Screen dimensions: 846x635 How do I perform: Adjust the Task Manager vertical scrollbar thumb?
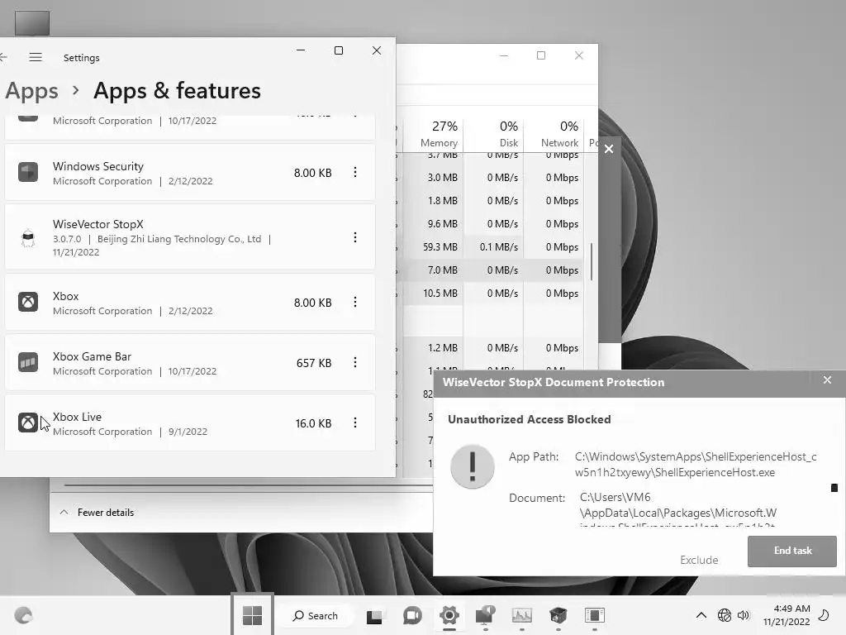pos(592,261)
